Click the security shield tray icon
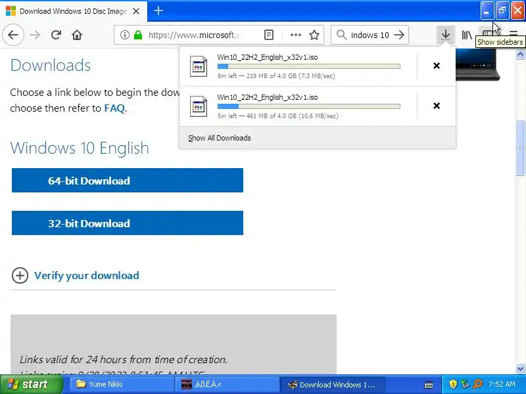The height and width of the screenshot is (394, 526). click(452, 384)
